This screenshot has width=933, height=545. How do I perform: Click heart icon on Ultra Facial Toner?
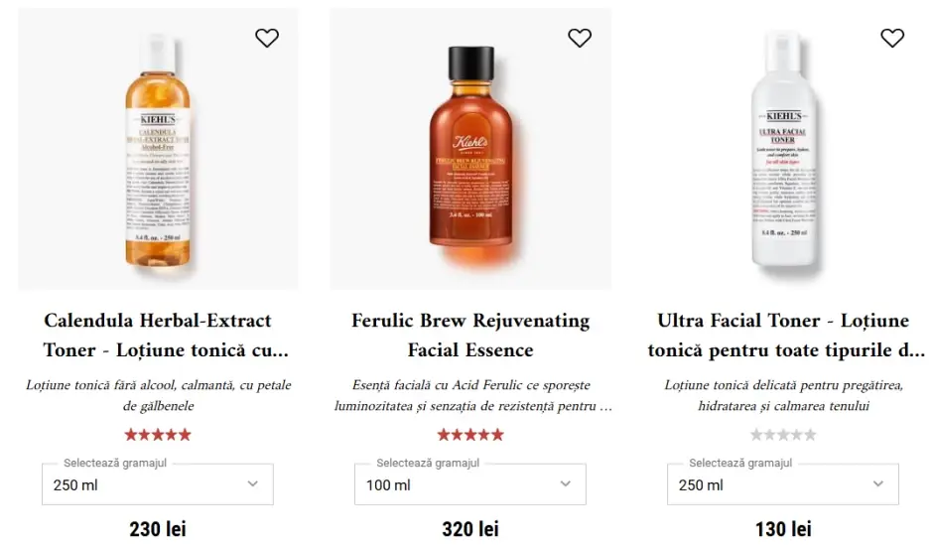892,38
